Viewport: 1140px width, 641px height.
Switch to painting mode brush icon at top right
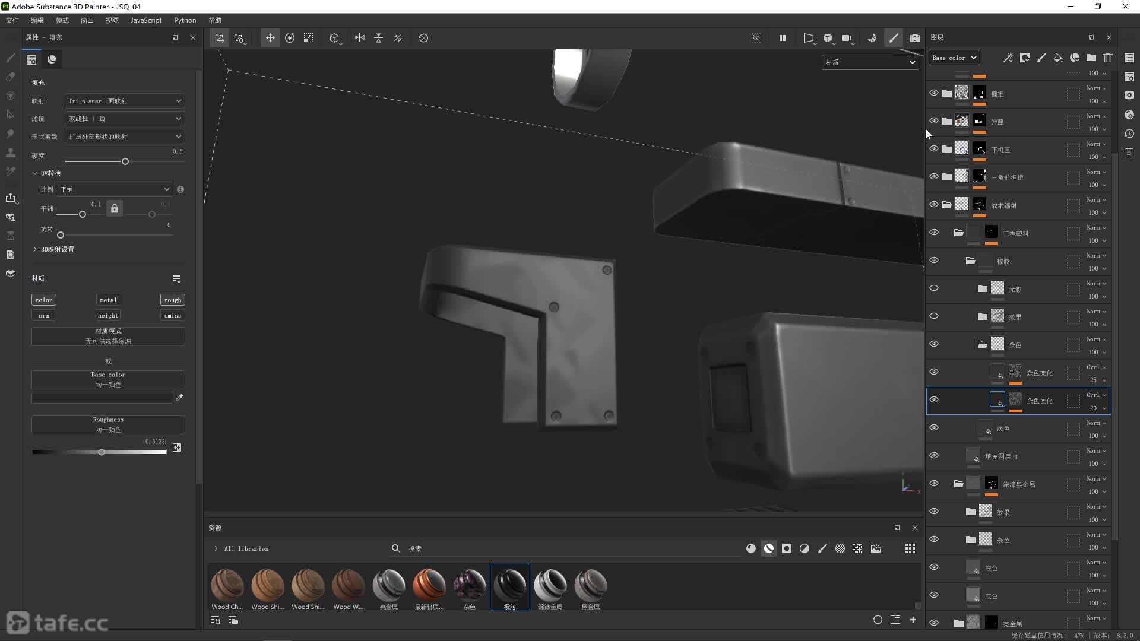point(894,38)
